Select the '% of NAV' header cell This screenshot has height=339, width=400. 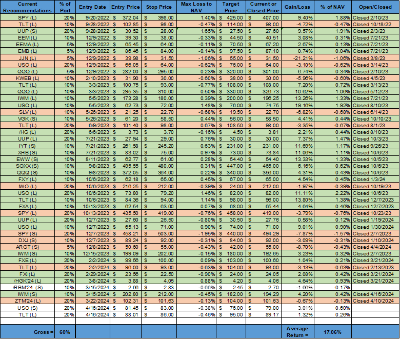click(333, 7)
